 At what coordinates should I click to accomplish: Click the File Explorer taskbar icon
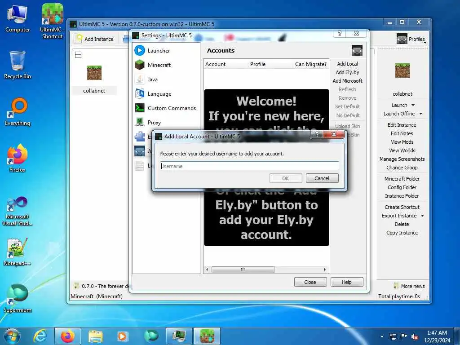point(95,336)
